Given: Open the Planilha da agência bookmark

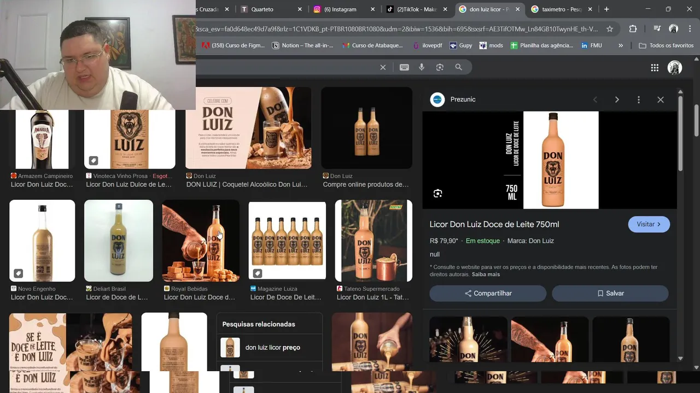Looking at the screenshot, I should tap(541, 45).
